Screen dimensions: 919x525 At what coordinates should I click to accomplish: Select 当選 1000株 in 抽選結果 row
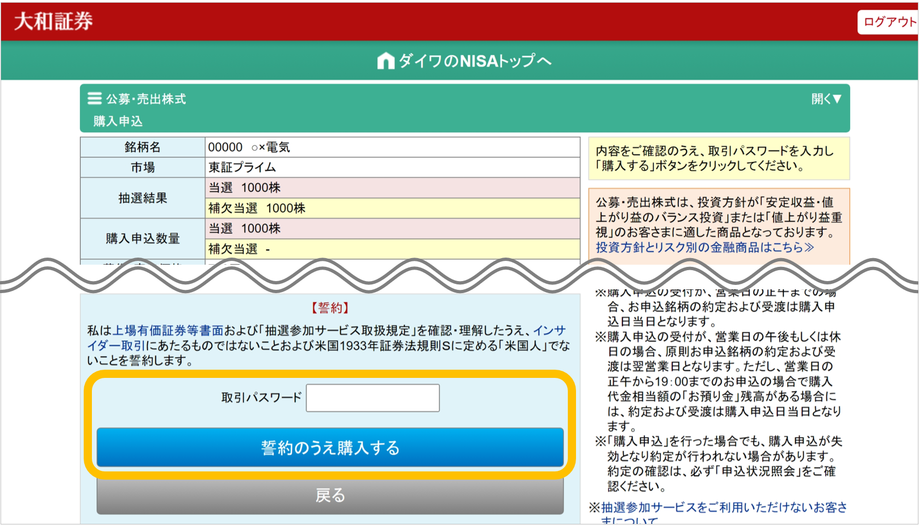(x=392, y=188)
